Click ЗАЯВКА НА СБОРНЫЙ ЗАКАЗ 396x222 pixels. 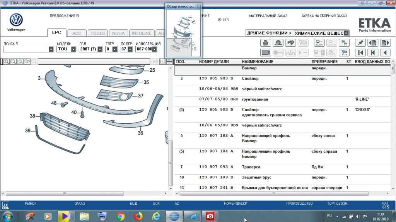(x=324, y=15)
